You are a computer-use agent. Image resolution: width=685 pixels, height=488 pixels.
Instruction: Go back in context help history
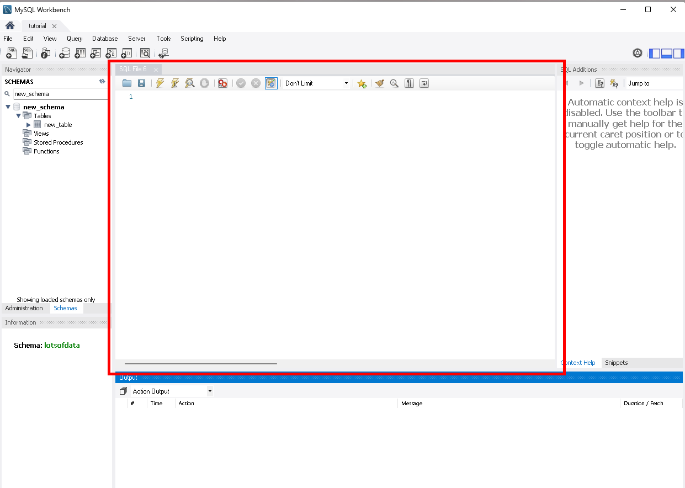pyautogui.click(x=567, y=83)
